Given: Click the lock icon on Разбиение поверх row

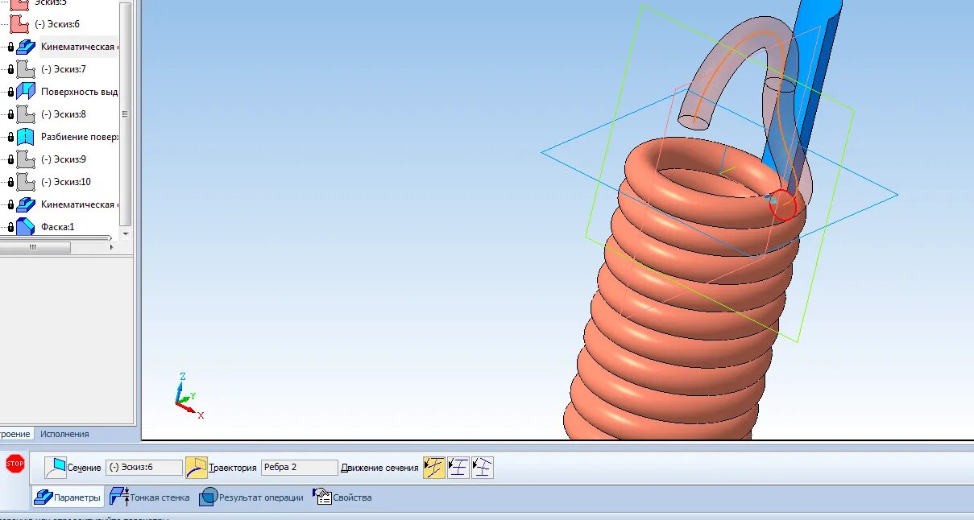Looking at the screenshot, I should coord(10,137).
